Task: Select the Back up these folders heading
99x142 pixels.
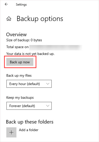Action: [30, 122]
